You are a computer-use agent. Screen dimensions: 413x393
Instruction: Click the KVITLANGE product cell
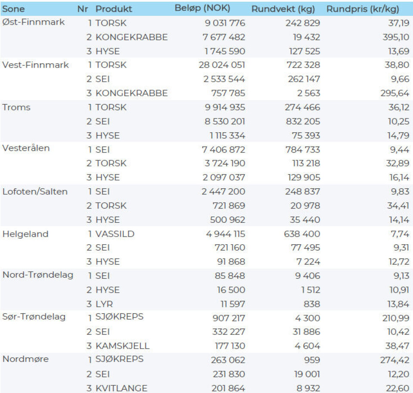click(121, 388)
